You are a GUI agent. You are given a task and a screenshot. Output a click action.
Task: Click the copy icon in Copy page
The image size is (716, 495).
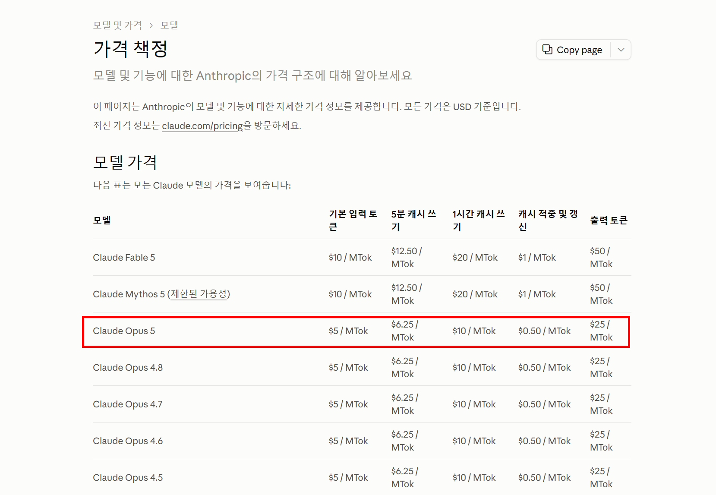pos(547,50)
